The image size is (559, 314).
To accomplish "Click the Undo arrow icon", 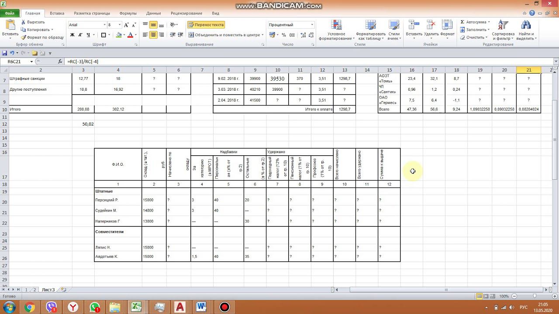I will click(12, 53).
